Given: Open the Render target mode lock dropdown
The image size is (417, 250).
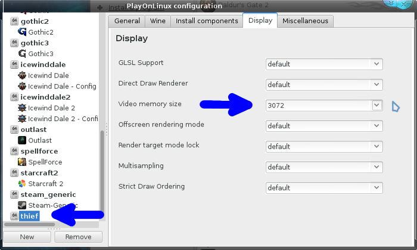Looking at the screenshot, I should click(324, 146).
